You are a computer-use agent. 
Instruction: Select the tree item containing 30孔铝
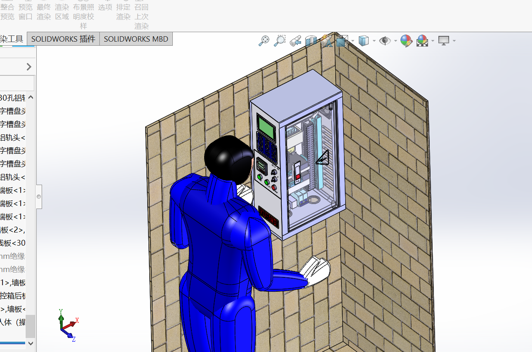[x=13, y=98]
